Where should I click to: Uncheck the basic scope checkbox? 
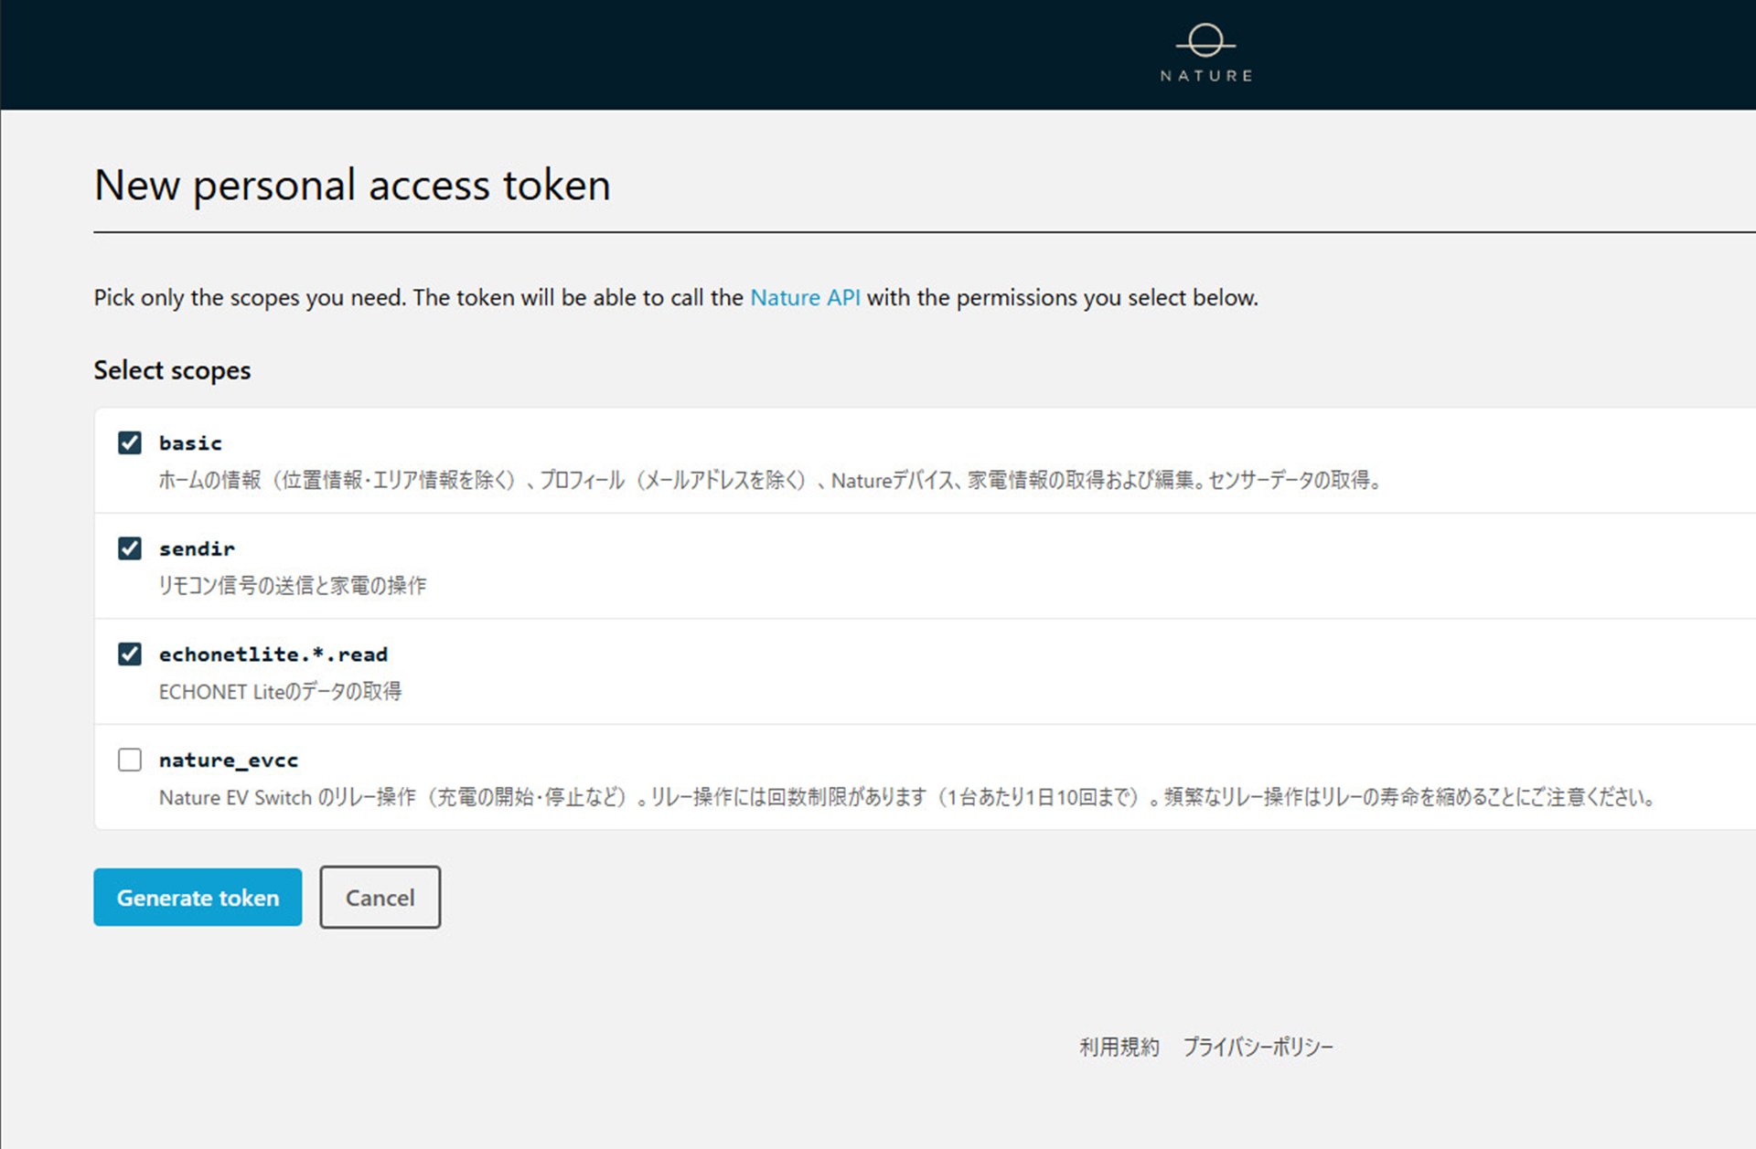(x=130, y=443)
